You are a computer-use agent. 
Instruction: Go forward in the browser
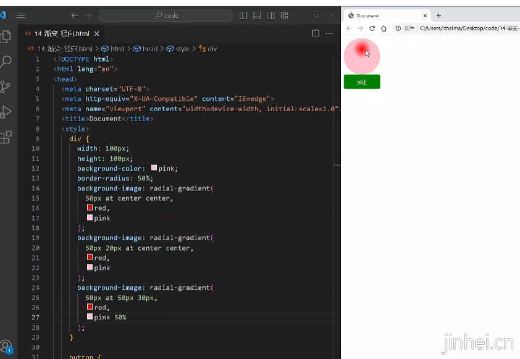click(361, 28)
